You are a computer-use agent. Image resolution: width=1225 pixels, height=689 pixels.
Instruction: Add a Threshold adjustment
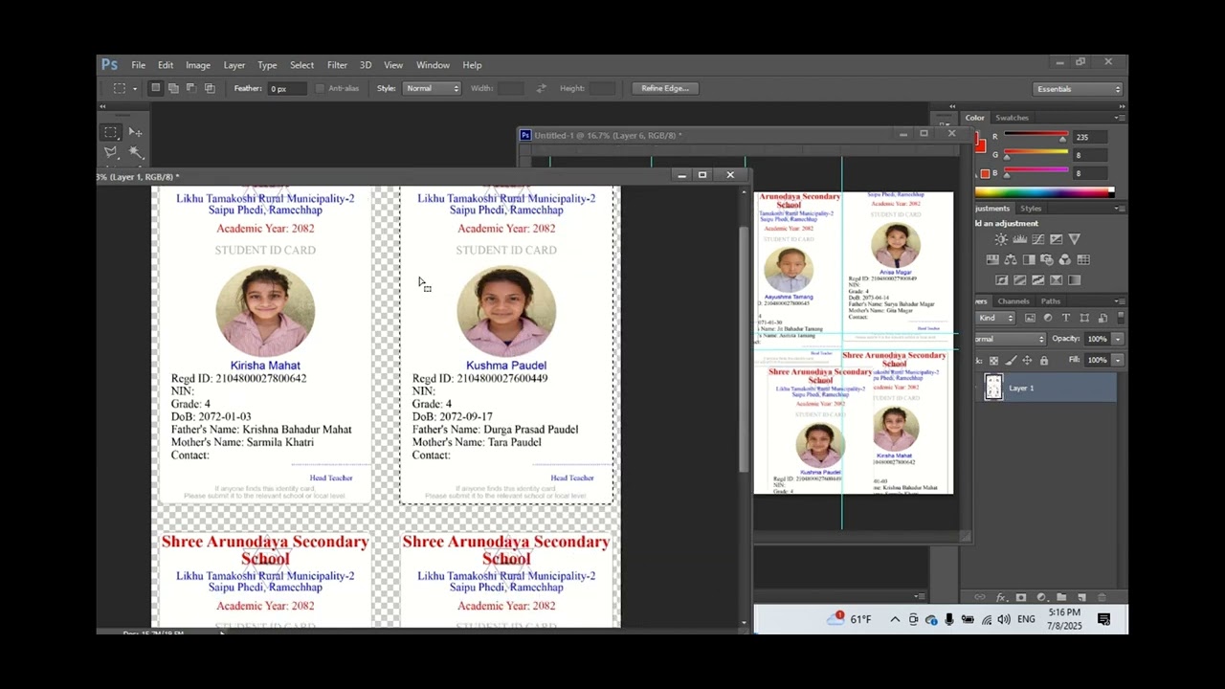pos(1038,279)
